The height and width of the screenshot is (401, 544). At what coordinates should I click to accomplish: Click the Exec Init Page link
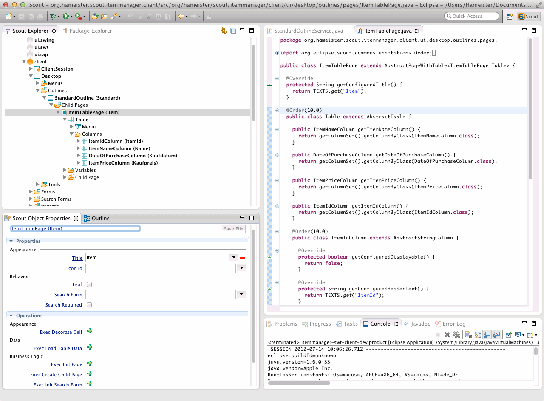click(66, 364)
